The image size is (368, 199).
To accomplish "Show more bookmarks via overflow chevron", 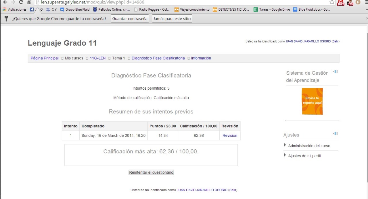I will (x=366, y=9).
